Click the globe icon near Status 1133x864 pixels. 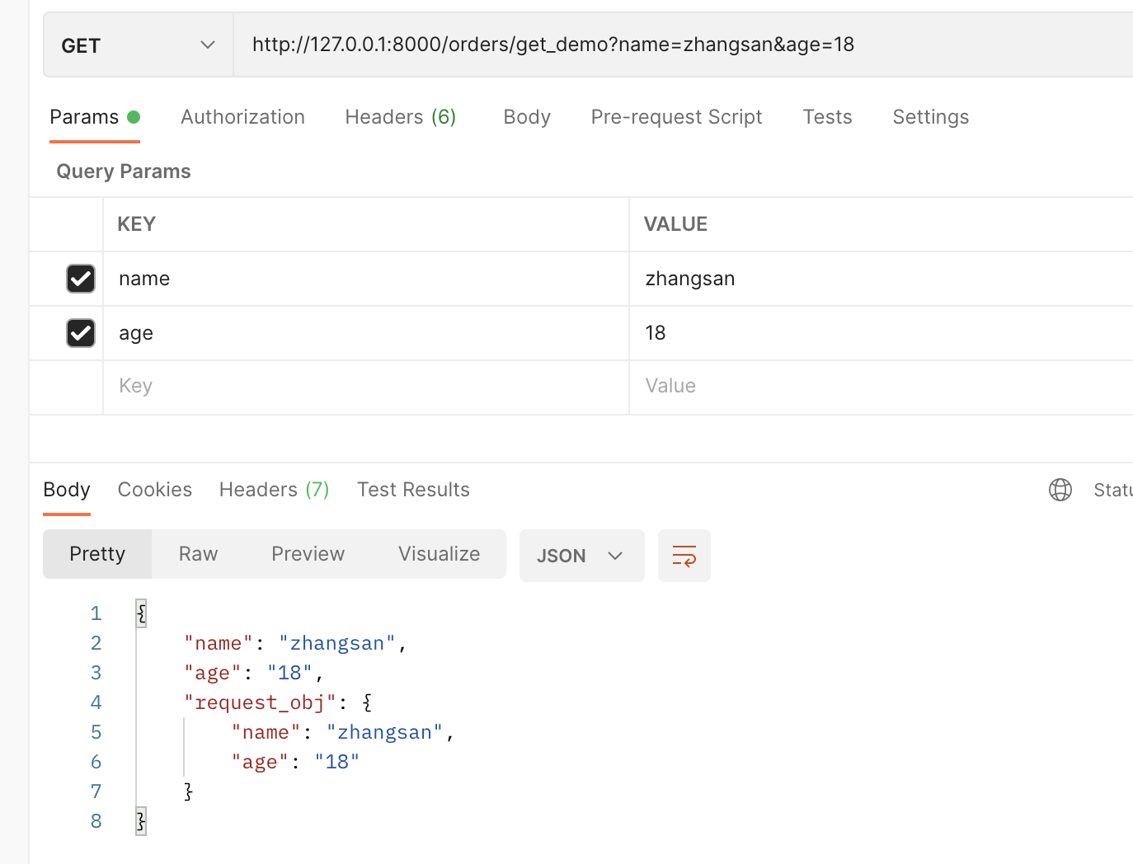1060,489
